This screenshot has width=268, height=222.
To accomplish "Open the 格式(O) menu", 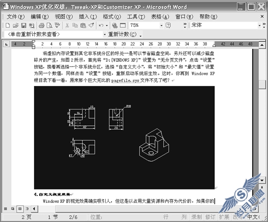I will pos(112,17).
